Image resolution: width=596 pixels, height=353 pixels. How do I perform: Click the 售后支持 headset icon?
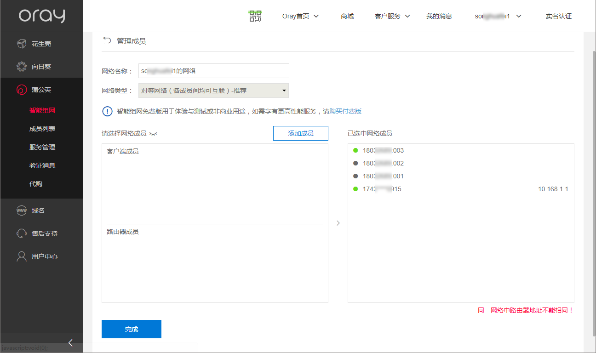[x=21, y=233]
